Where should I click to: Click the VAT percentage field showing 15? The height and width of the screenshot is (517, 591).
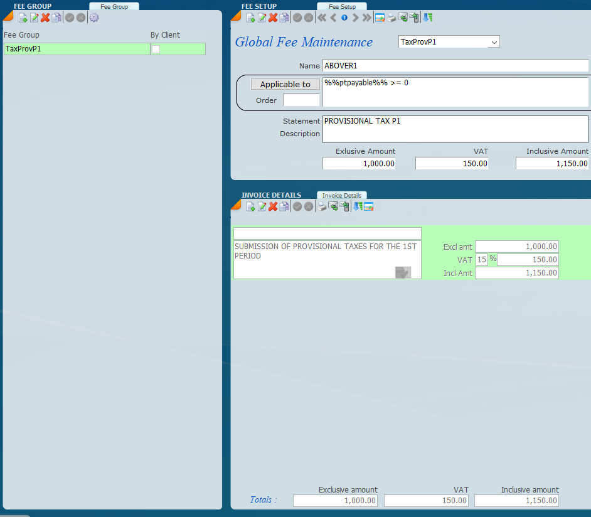[481, 259]
